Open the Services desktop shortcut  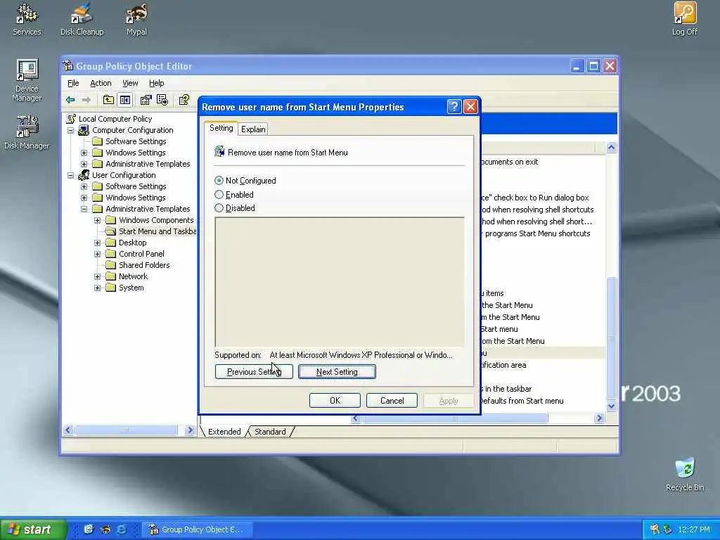click(x=27, y=19)
